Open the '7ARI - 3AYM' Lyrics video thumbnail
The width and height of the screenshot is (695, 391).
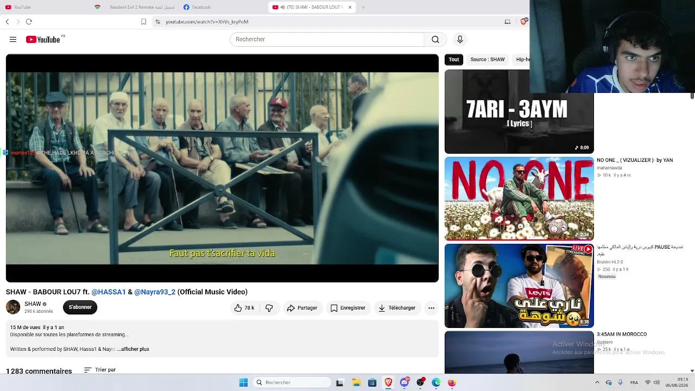tap(519, 112)
